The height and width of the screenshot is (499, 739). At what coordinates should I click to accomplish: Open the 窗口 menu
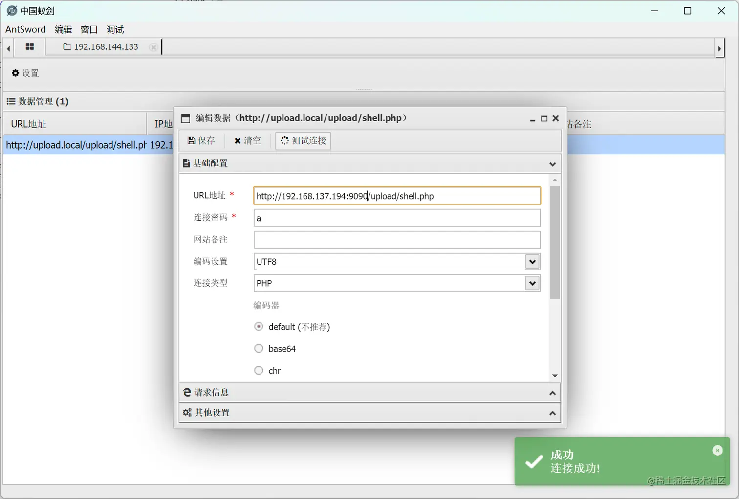pyautogui.click(x=89, y=29)
